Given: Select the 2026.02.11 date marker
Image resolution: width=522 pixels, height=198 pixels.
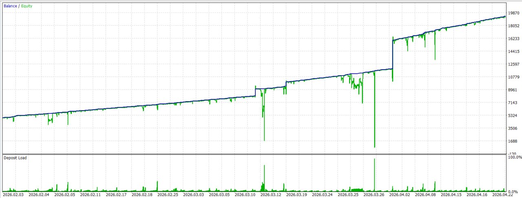Looking at the screenshot, I should coord(90,195).
